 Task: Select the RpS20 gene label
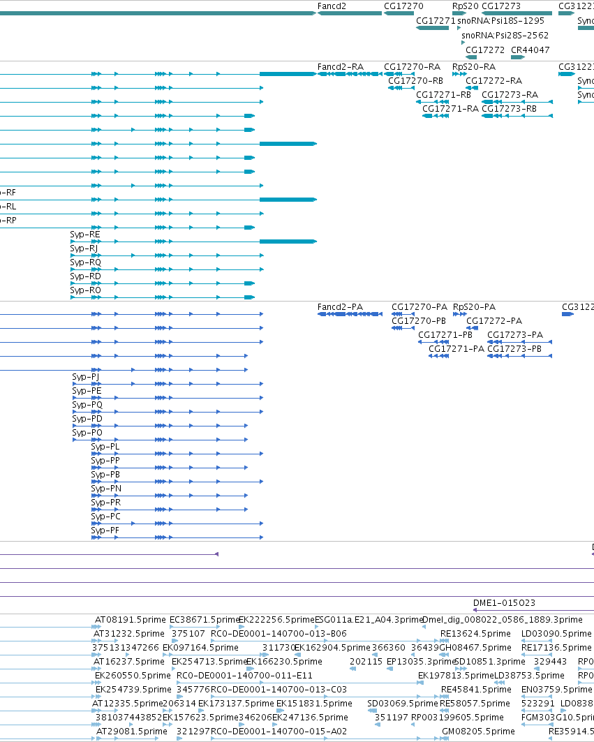pos(466,6)
